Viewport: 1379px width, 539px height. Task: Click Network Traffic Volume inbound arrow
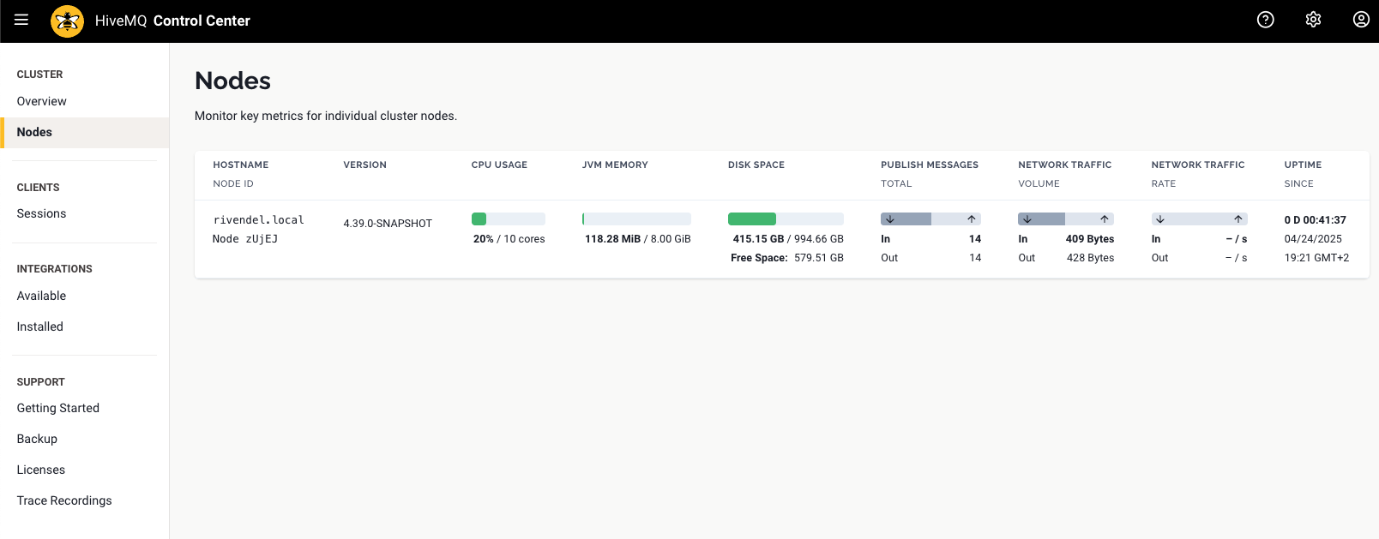[1027, 219]
